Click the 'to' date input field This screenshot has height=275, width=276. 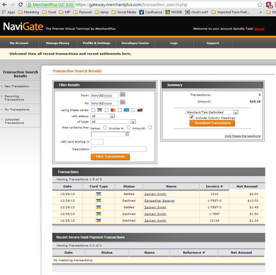105,103
